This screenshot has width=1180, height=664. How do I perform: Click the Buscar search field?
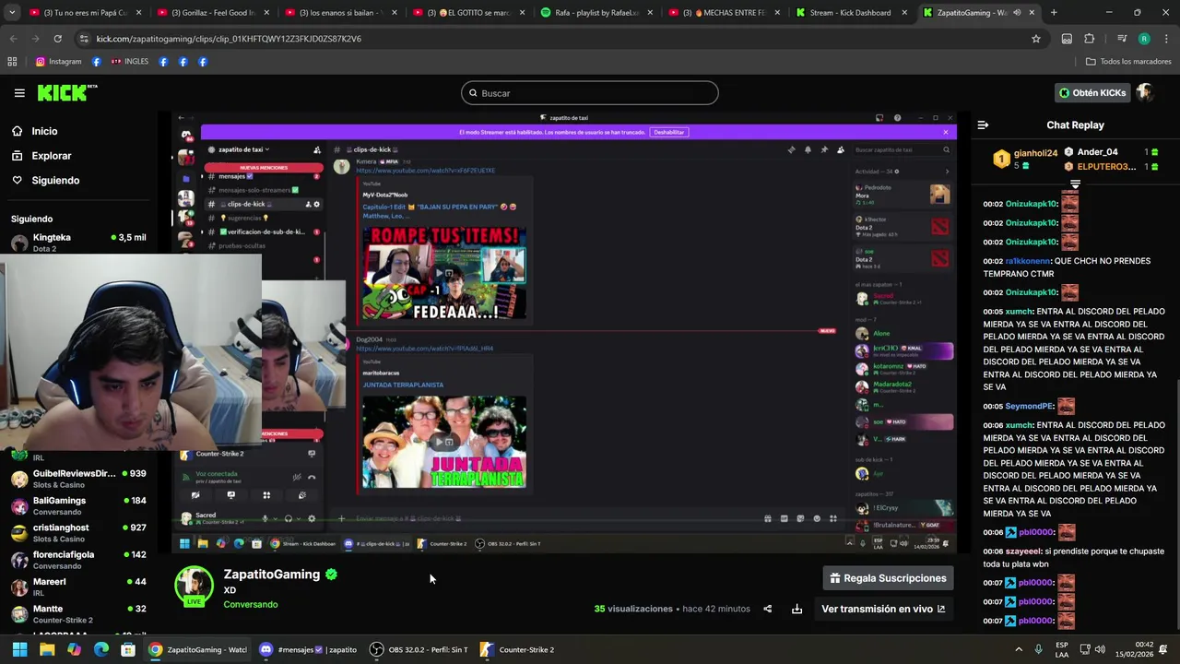coord(589,93)
